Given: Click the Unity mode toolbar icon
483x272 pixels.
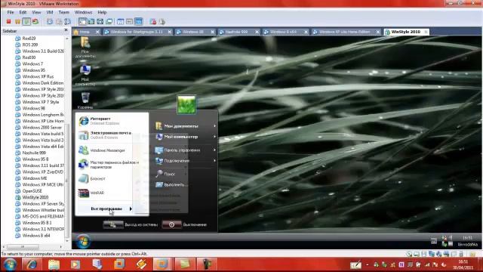Looking at the screenshot, I should (x=109, y=22).
